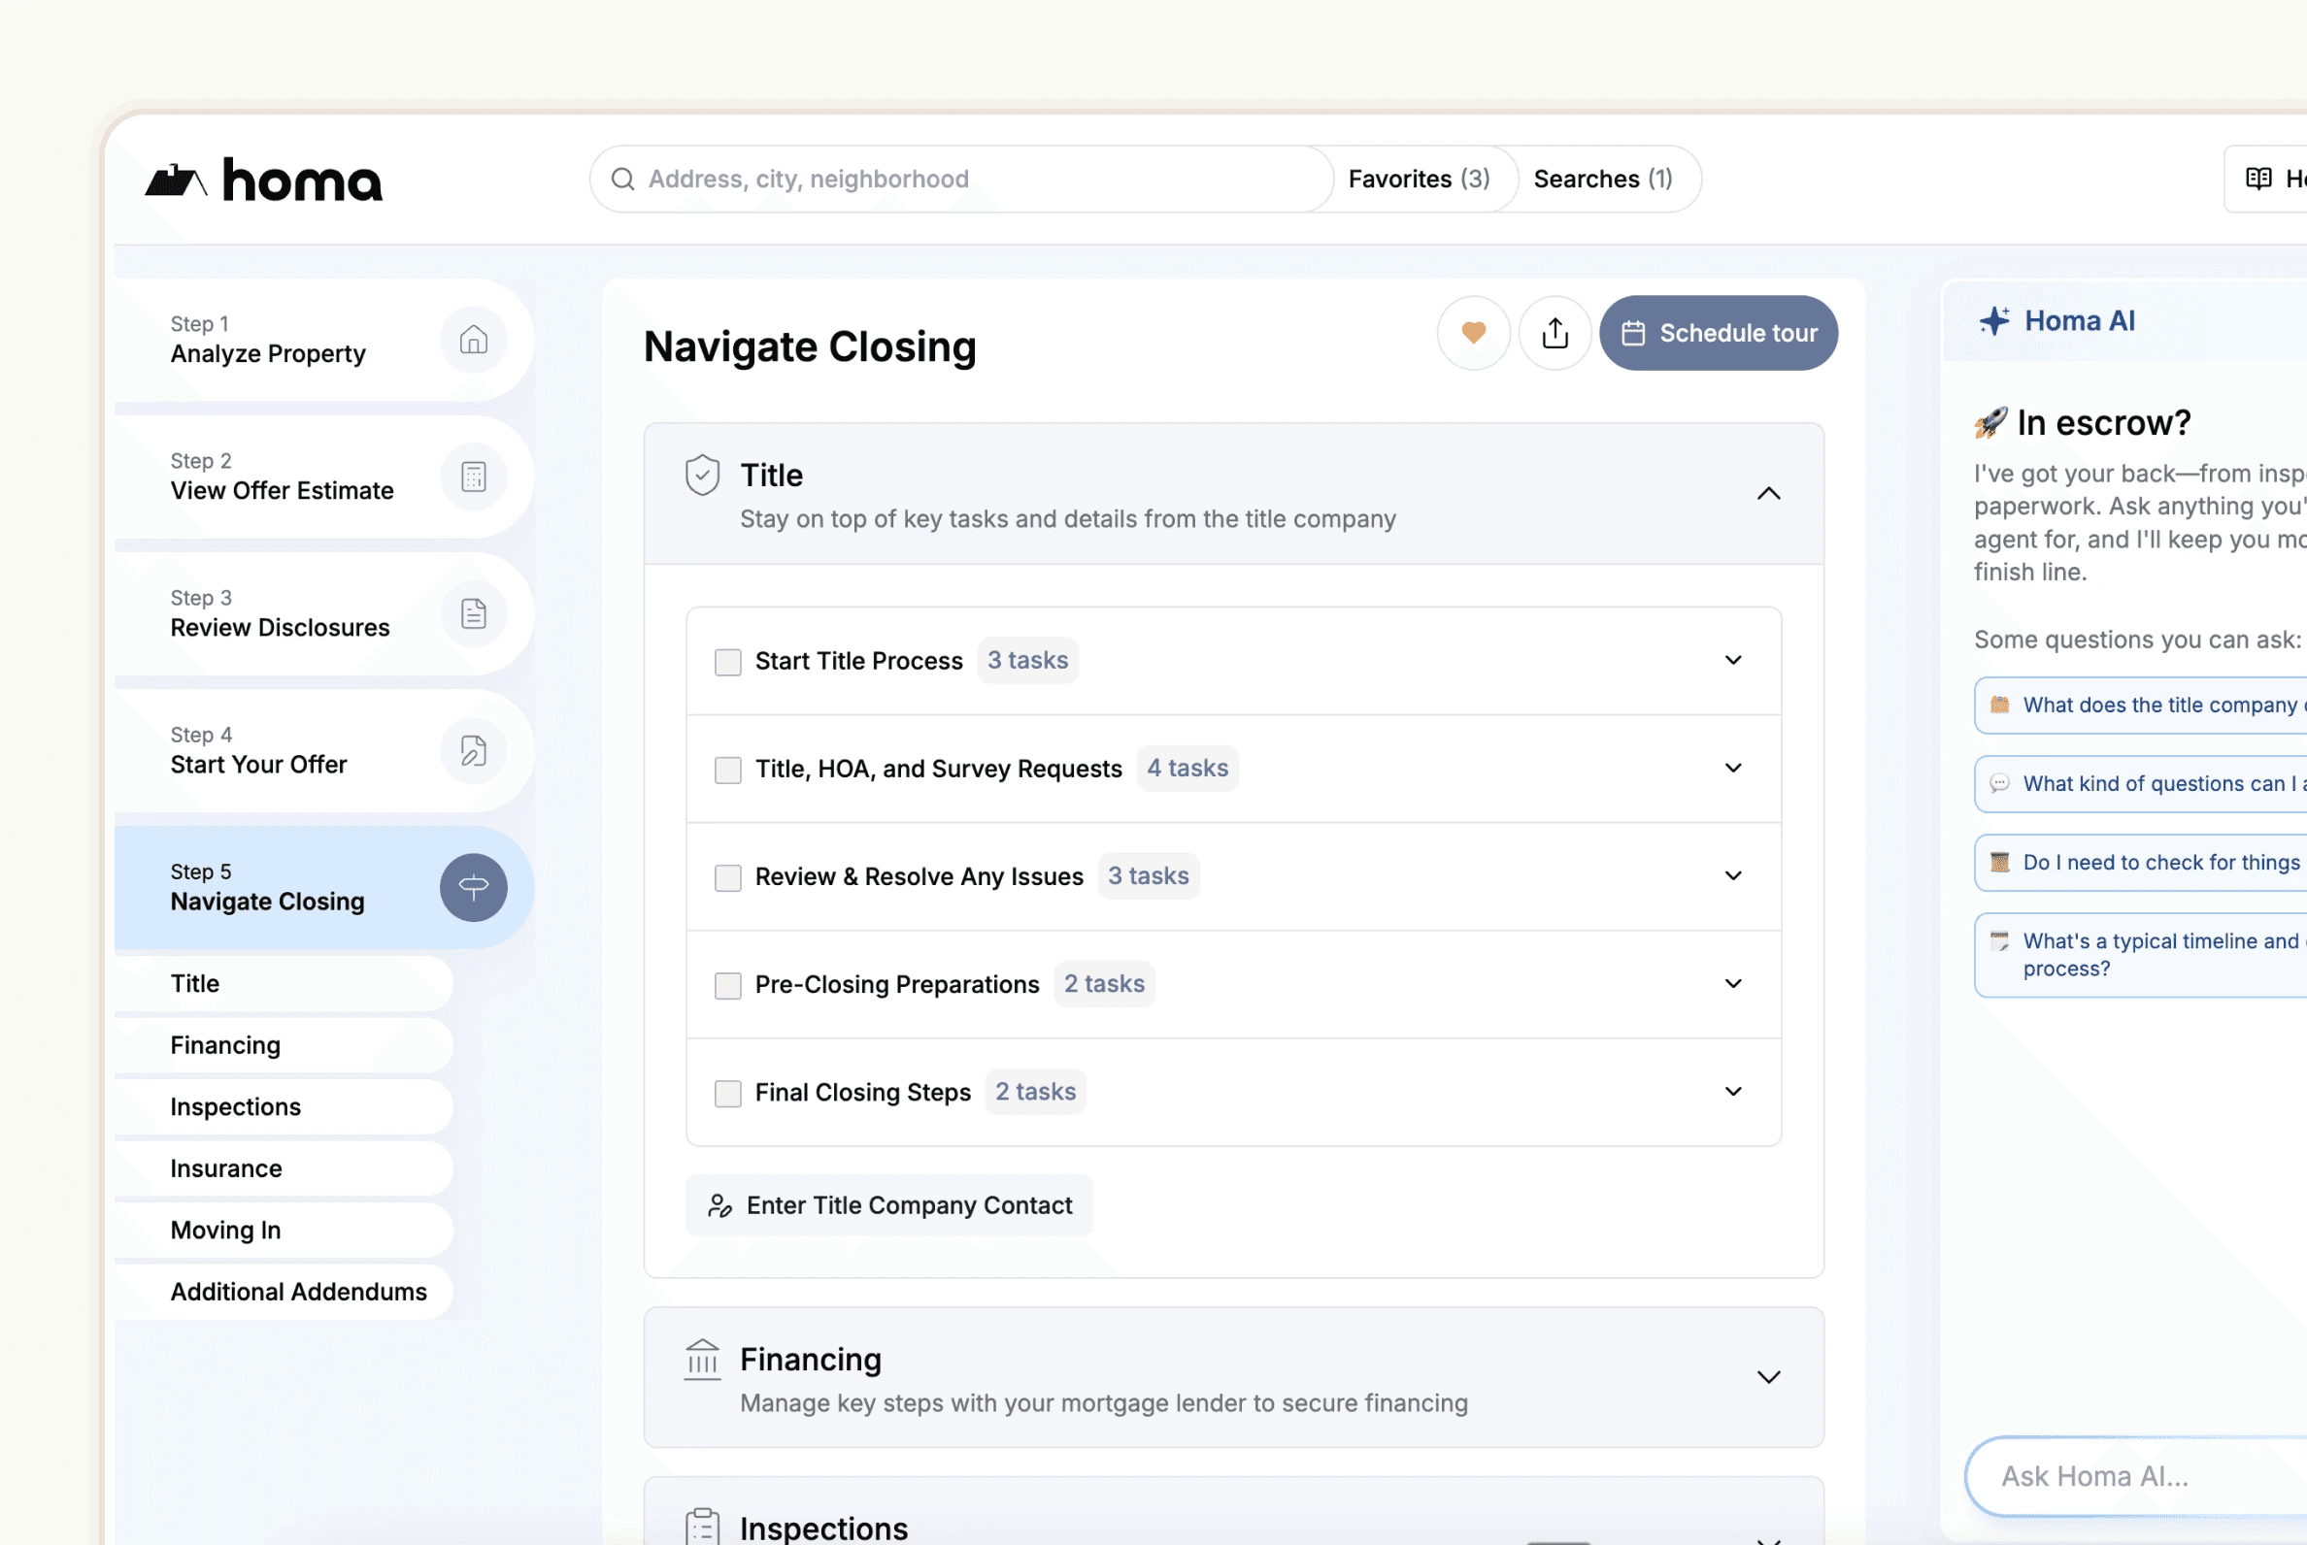Click the heart favorite icon
This screenshot has width=2307, height=1545.
coord(1473,333)
